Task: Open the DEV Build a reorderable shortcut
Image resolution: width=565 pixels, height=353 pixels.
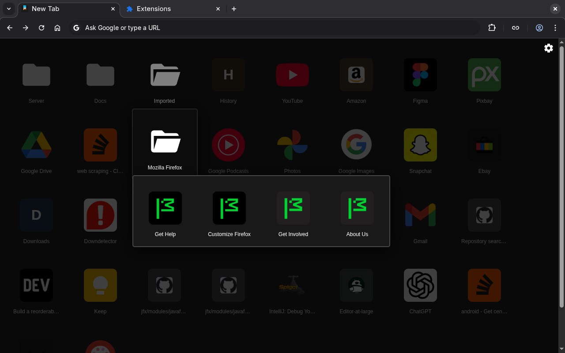Action: (x=36, y=291)
